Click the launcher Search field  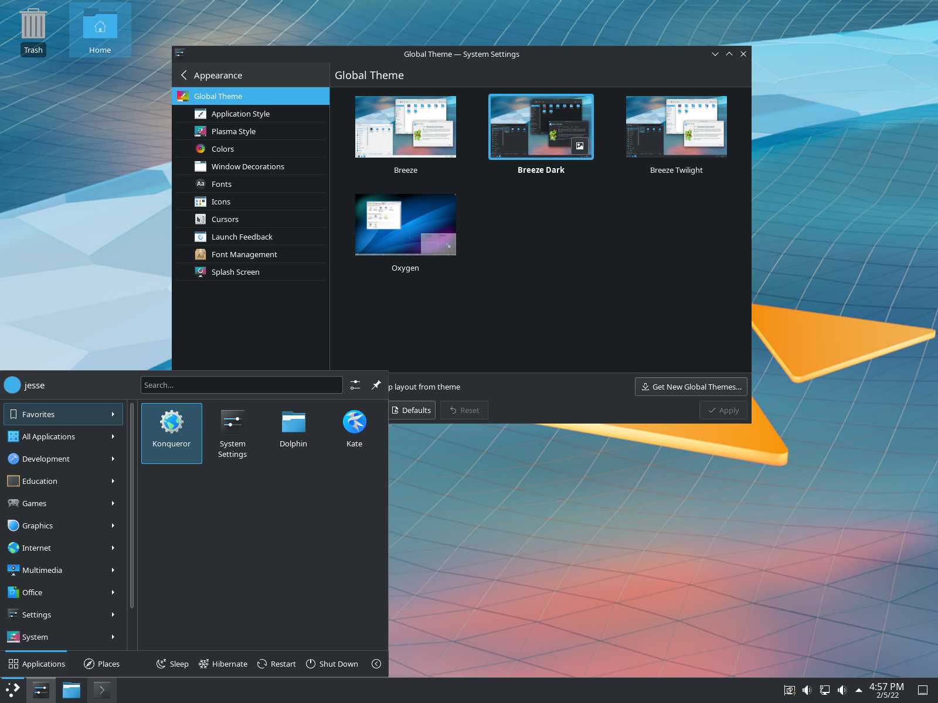pos(242,385)
